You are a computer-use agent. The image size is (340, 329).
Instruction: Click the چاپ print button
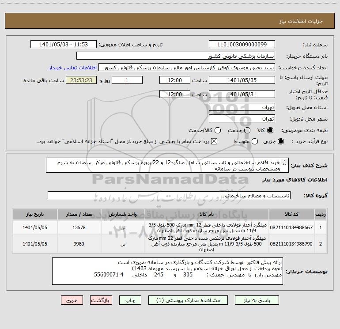[130, 300]
